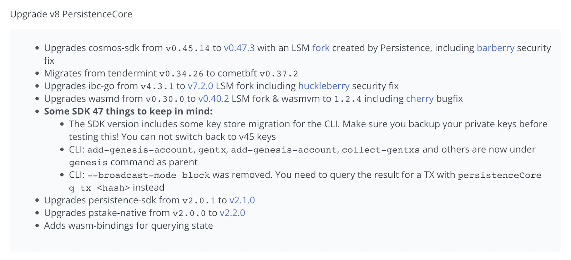The image size is (571, 260).
Task: Click the Adds wasm-bindings bullet text
Action: pos(128,226)
